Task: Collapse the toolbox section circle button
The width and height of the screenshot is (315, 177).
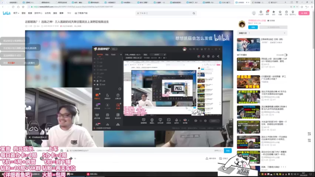Action: pos(120,89)
